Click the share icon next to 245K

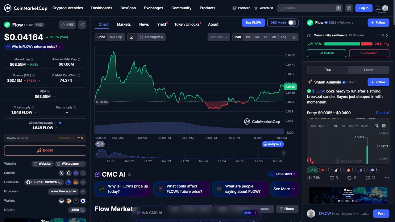pyautogui.click(x=82, y=25)
